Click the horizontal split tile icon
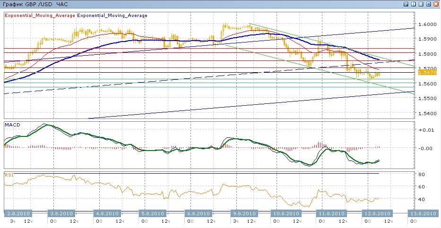This screenshot has height=228, width=441. [x=421, y=4]
